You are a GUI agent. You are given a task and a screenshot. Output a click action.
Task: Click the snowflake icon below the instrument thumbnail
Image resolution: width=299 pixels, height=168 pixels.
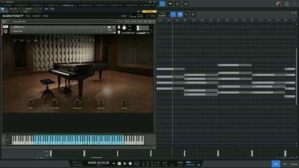coord(6,31)
